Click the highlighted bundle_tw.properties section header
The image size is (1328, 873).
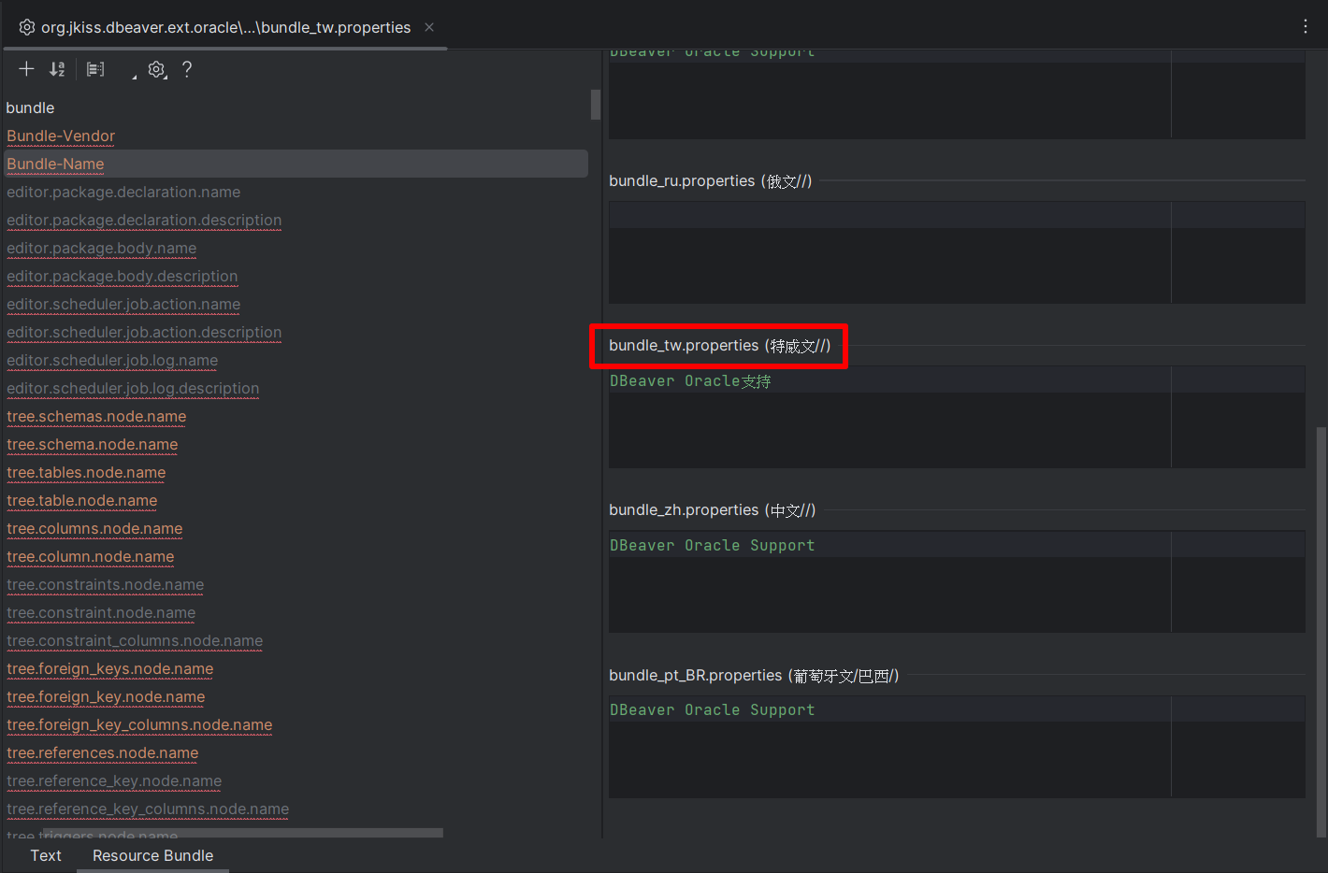click(x=719, y=345)
